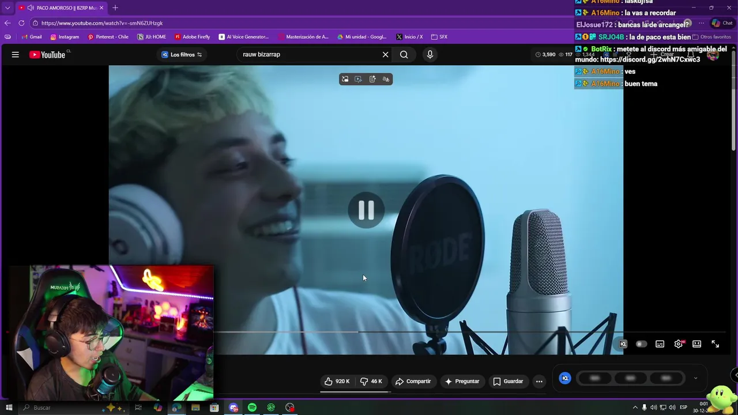Close the PACO AMOROSO tab

101,7
